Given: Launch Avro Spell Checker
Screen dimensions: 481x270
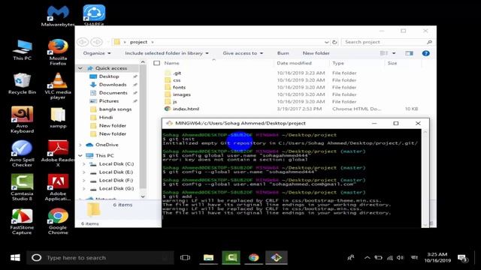Looking at the screenshot, I should 22,154.
